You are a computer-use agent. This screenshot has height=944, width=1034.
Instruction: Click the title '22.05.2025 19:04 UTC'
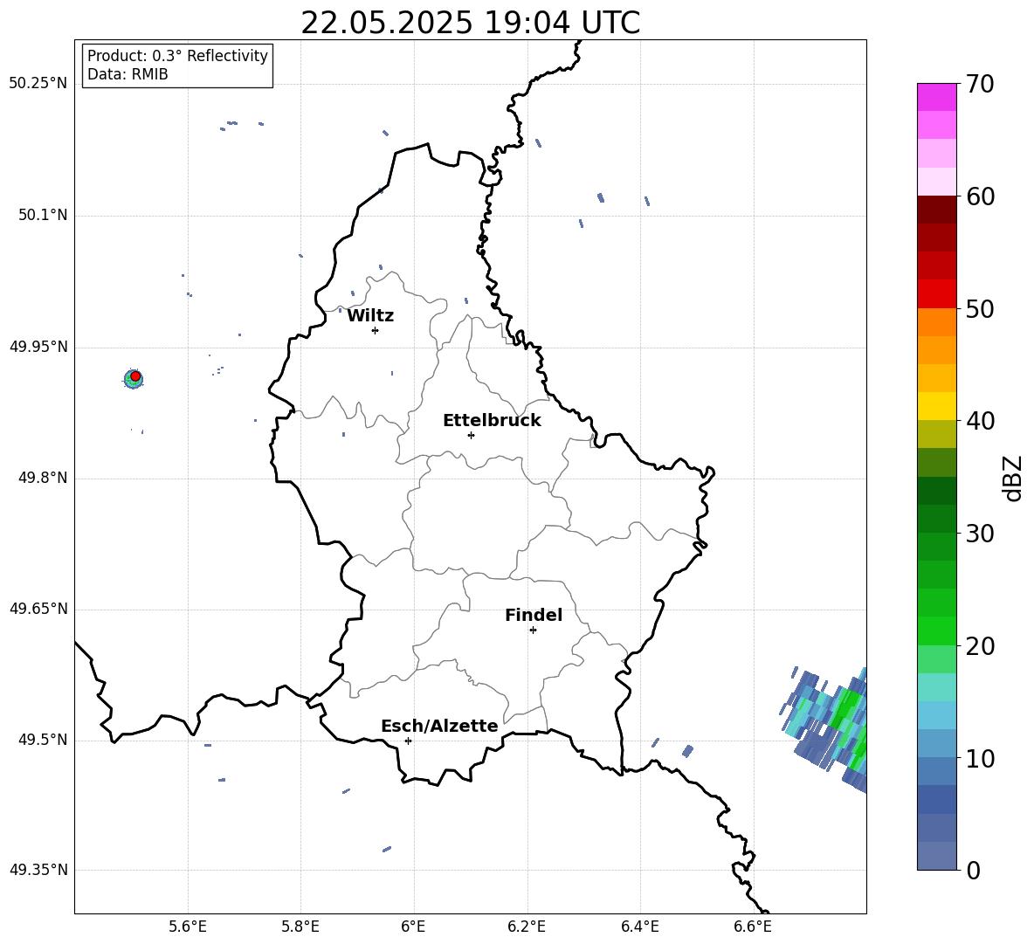click(470, 23)
